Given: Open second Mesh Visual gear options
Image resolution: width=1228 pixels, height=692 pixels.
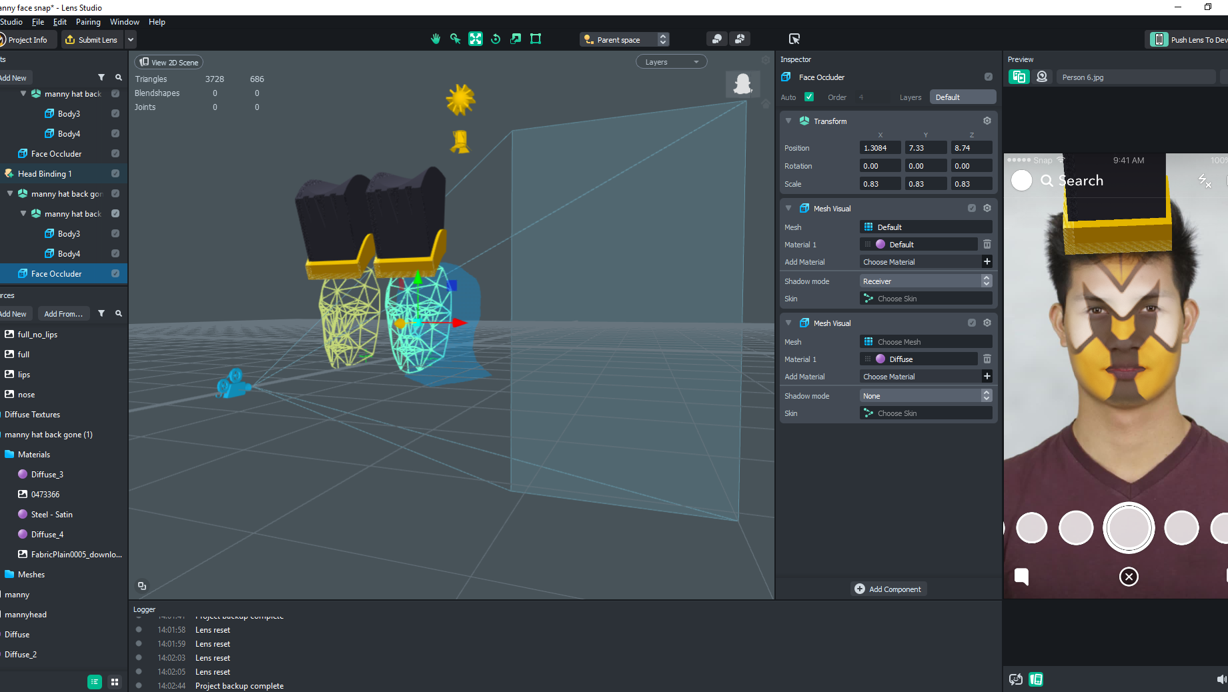Looking at the screenshot, I should point(987,323).
